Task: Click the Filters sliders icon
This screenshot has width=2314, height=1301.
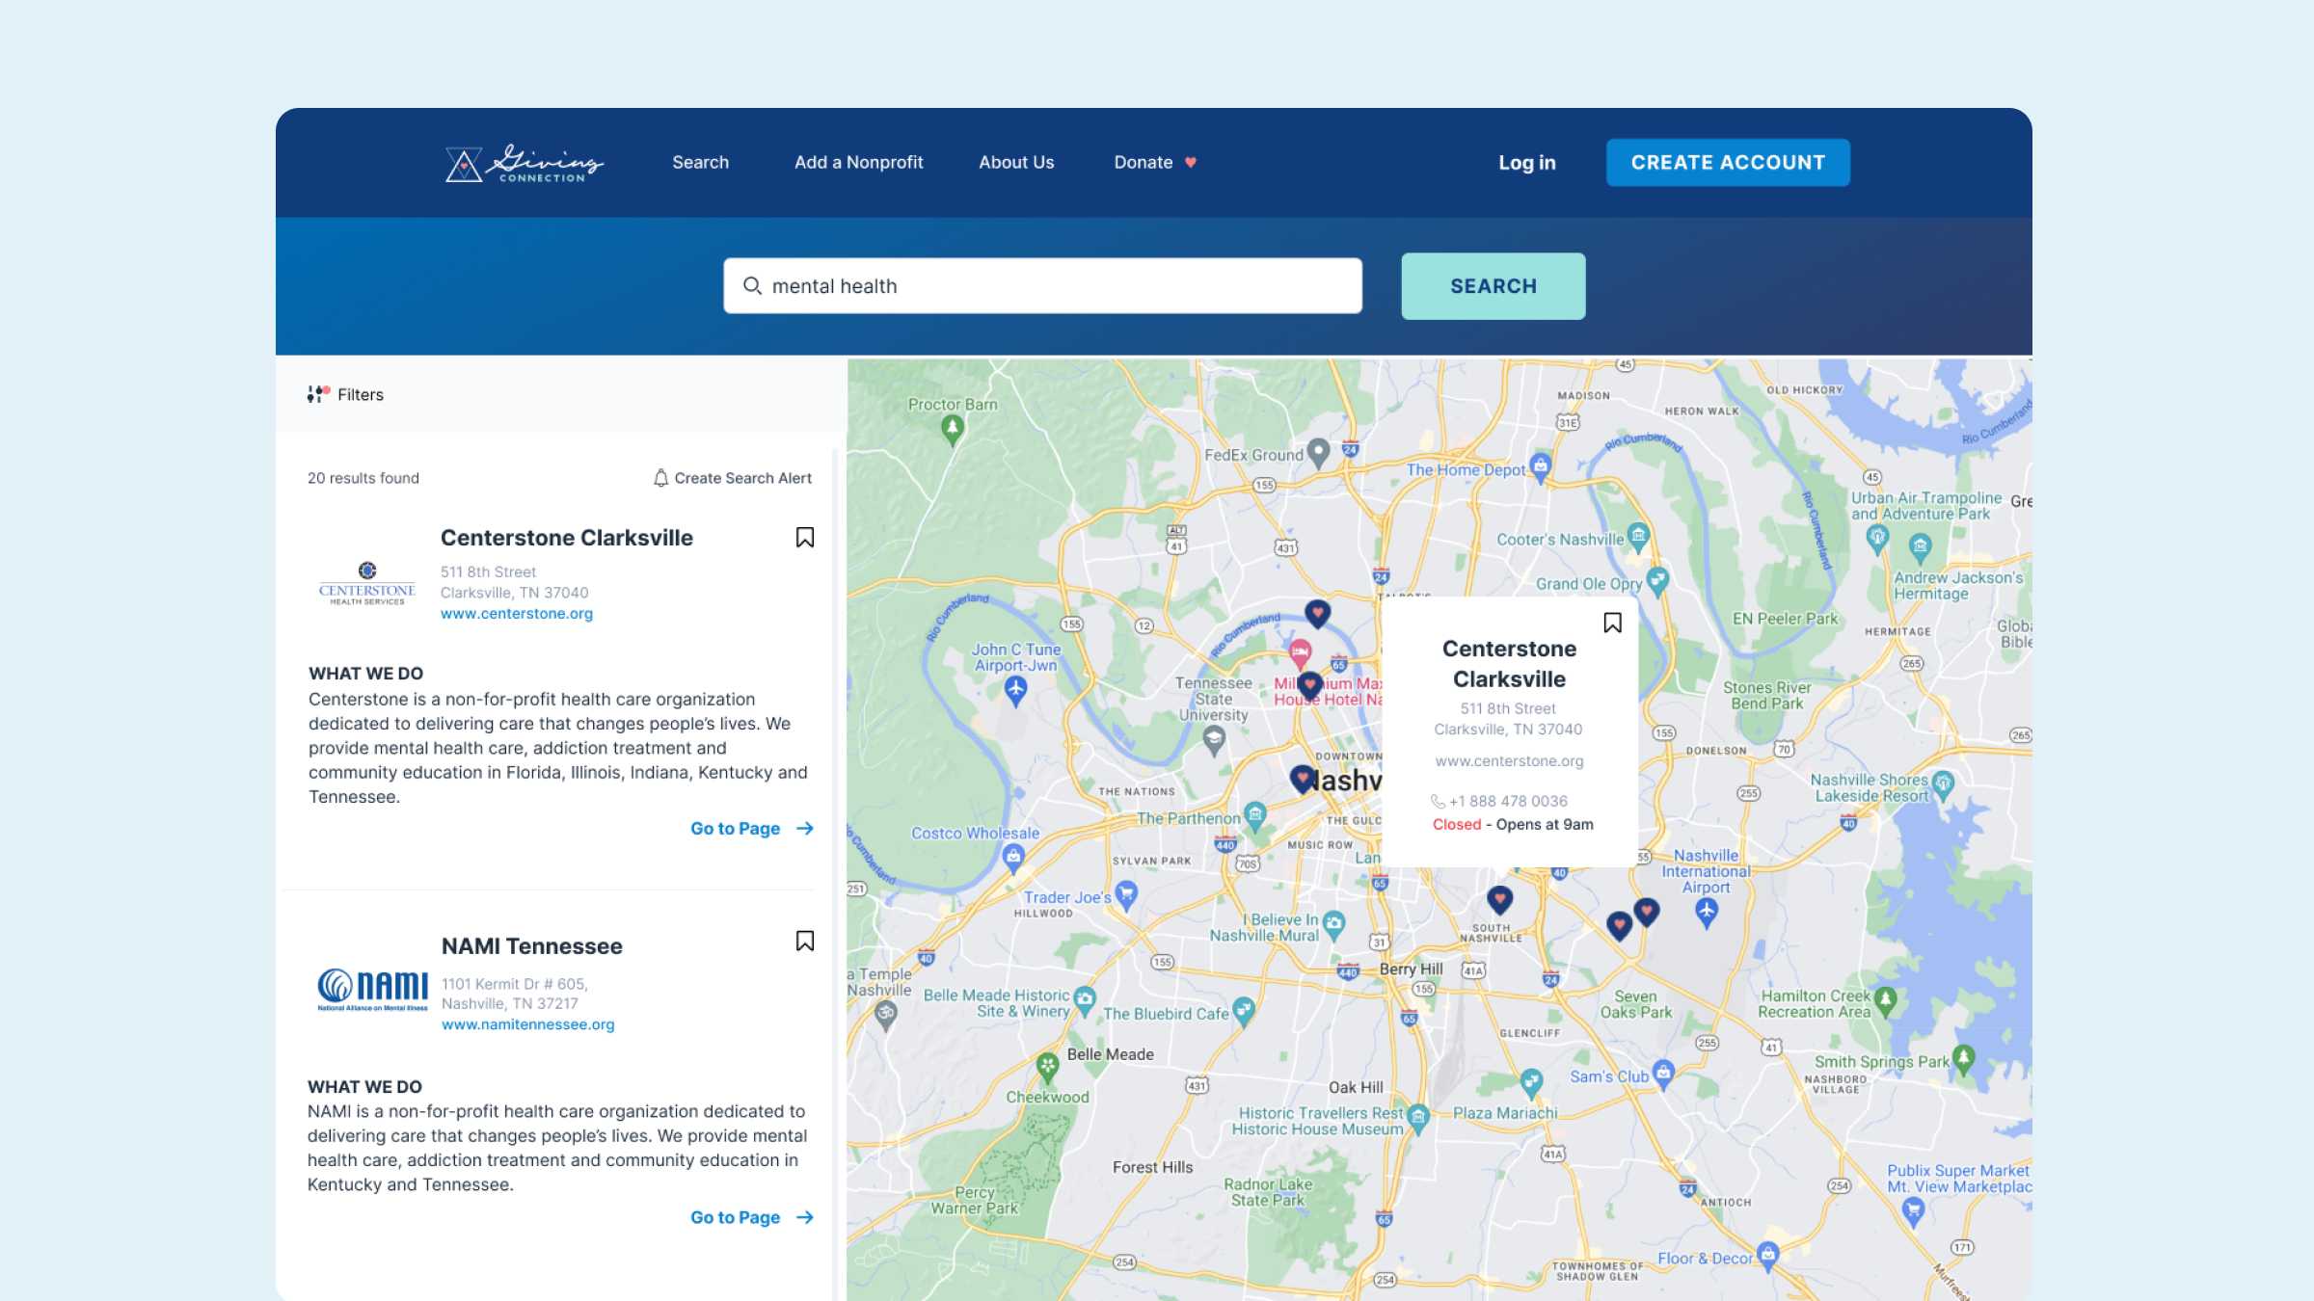Action: pos(318,394)
